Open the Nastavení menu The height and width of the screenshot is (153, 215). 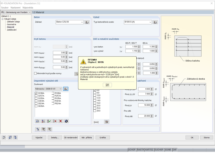click(x=16, y=8)
